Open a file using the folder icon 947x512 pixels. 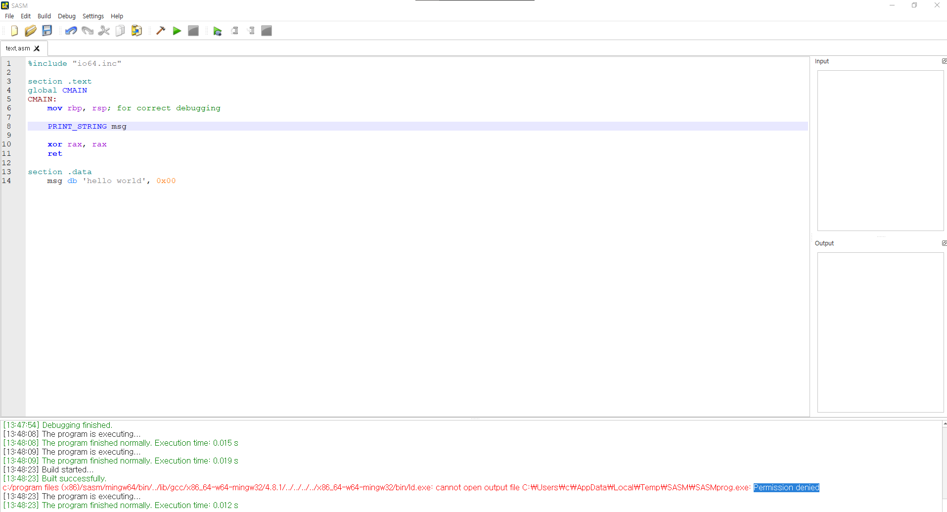31,31
